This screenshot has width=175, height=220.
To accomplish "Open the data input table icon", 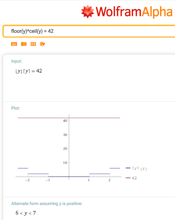I will [33, 44].
